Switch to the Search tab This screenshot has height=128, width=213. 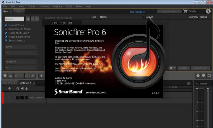tap(7, 11)
